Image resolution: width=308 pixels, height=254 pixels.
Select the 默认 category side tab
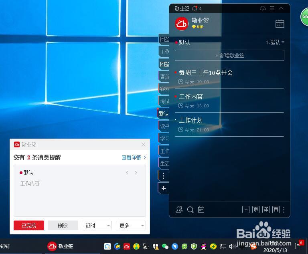(x=164, y=113)
